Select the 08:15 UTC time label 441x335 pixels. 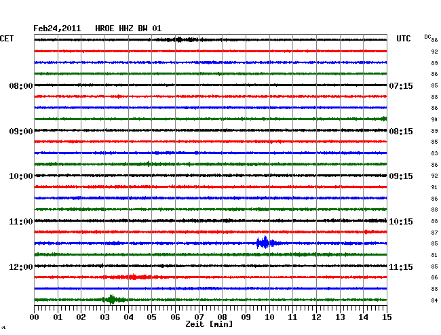pyautogui.click(x=401, y=132)
